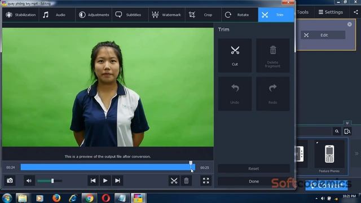Click the Cut scissors tile in Trim panel
The height and width of the screenshot is (203, 361).
point(235,55)
